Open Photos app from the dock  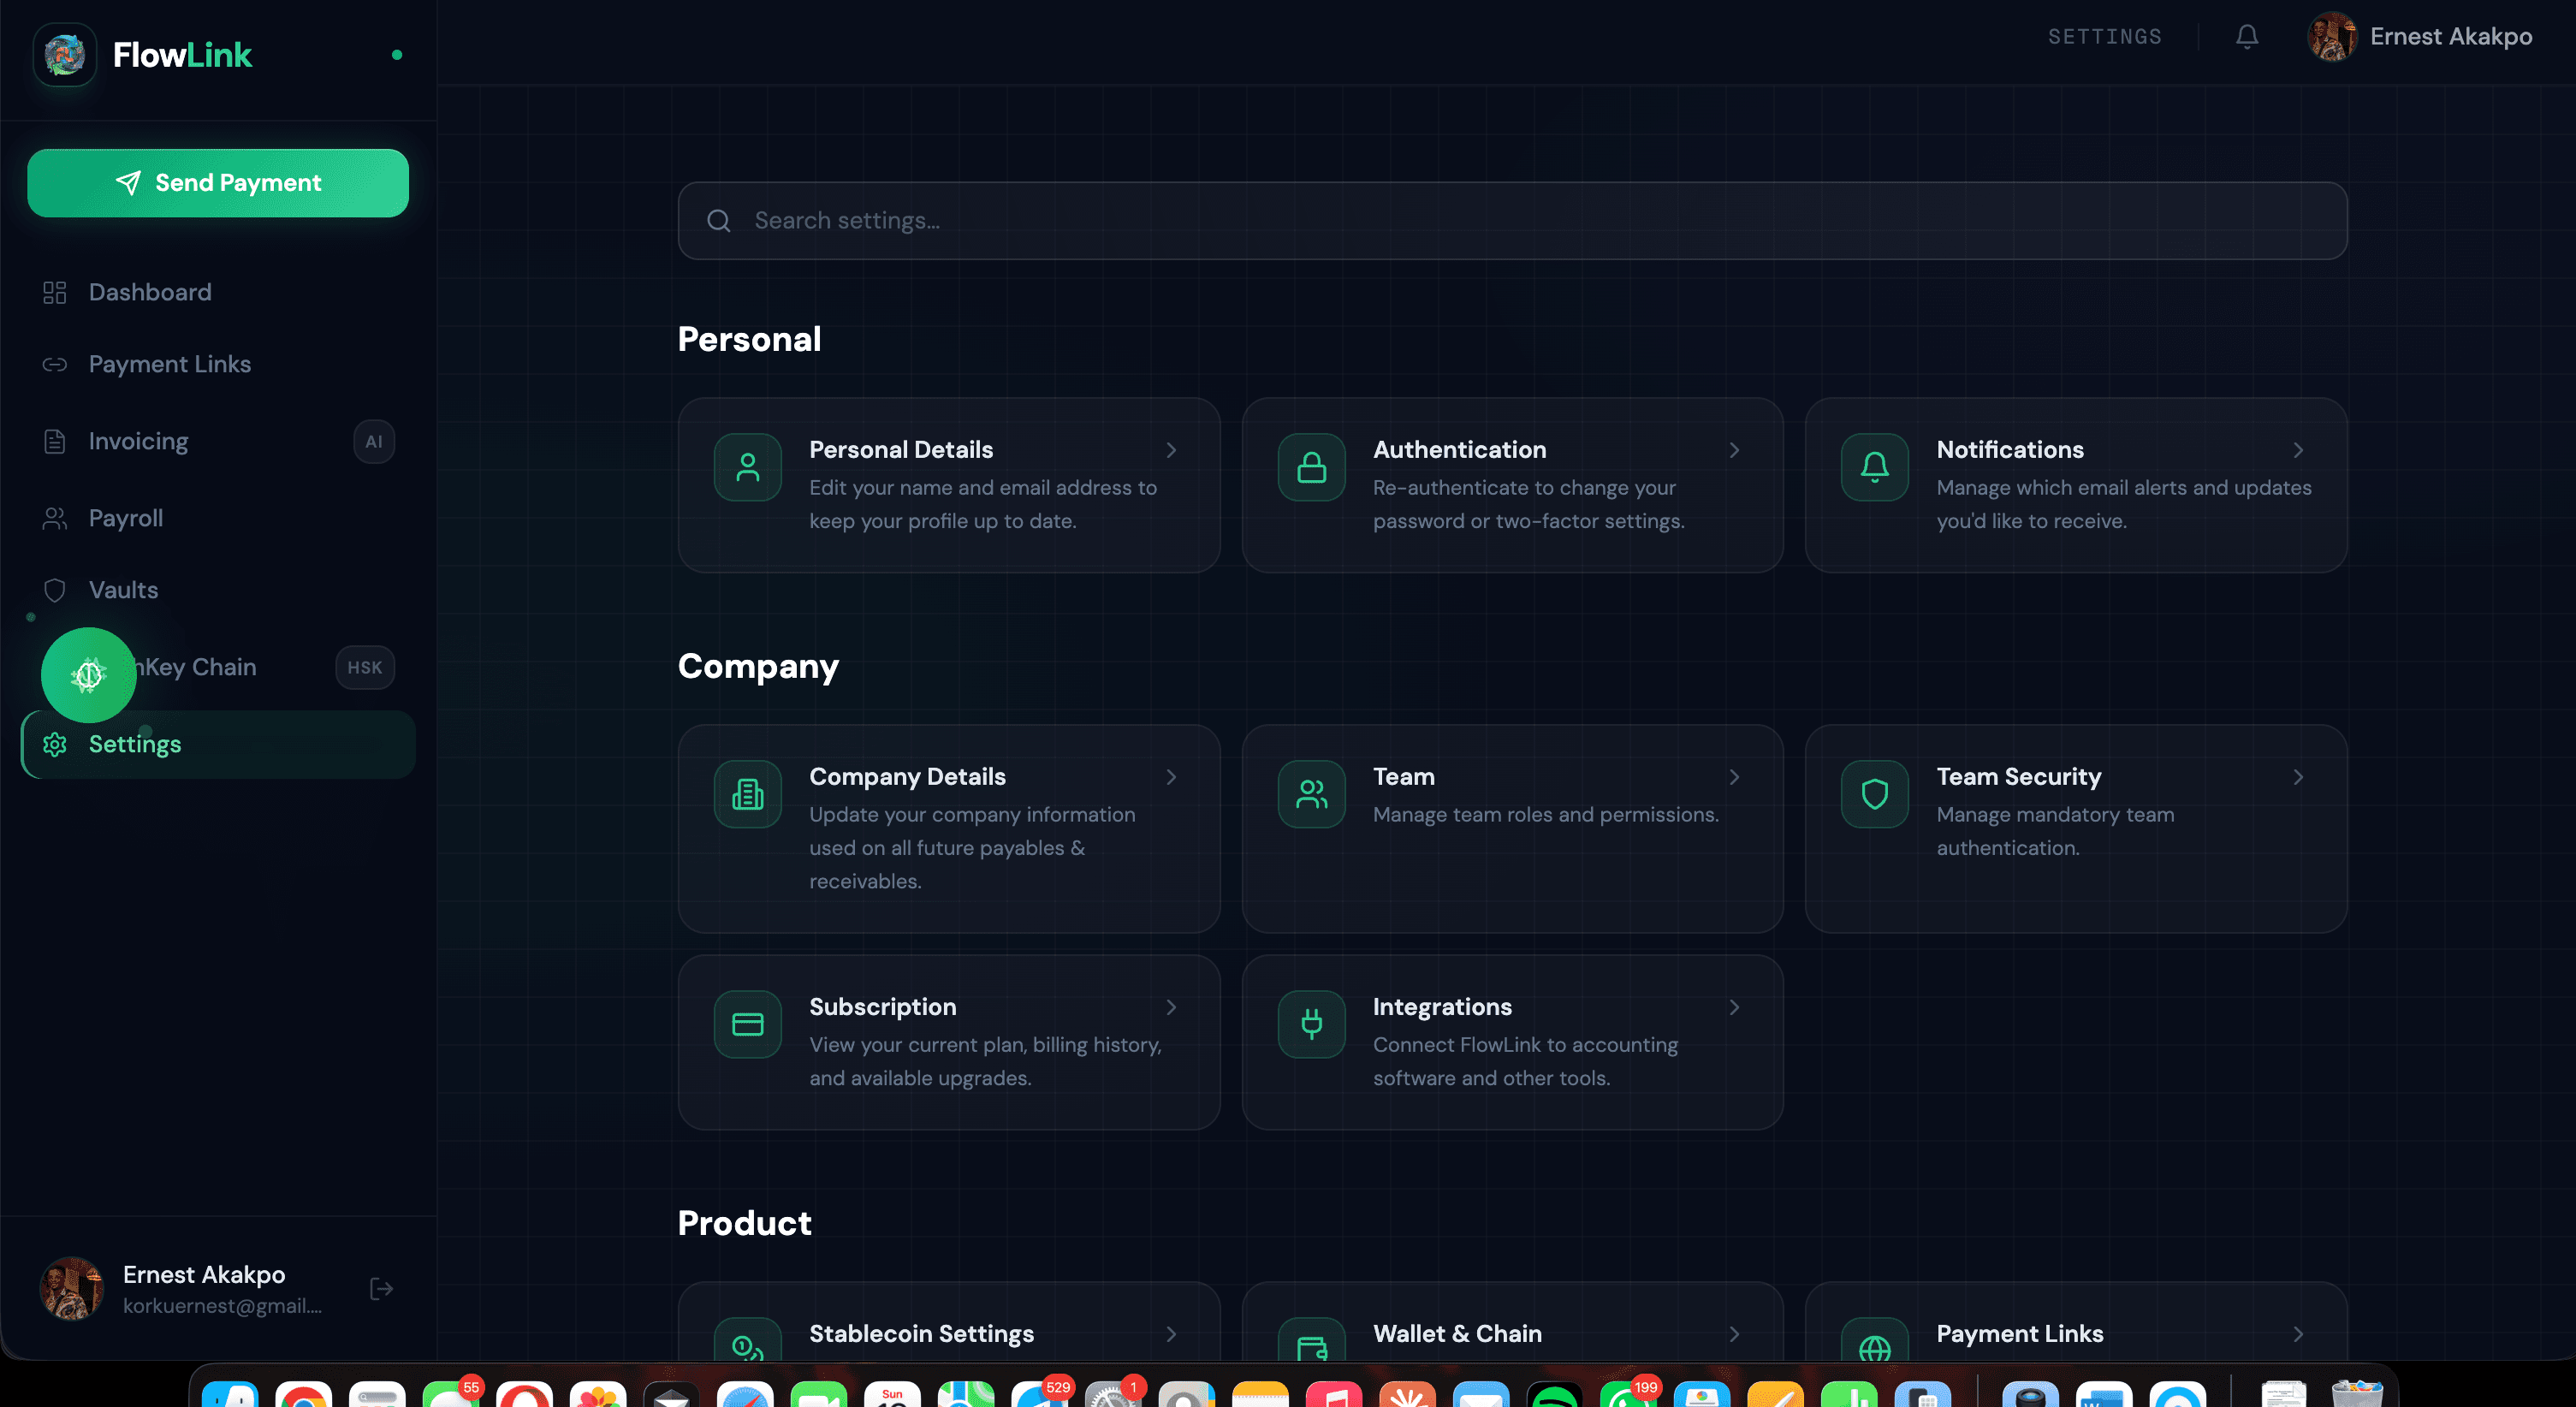(x=598, y=1394)
